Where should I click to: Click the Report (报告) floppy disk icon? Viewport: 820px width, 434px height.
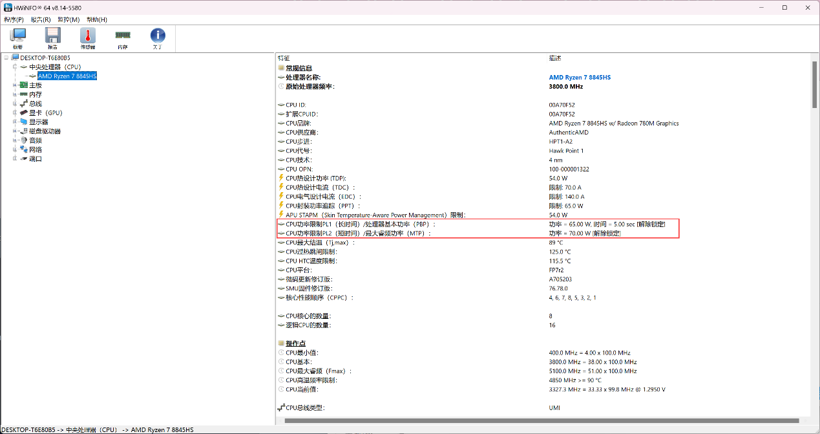[52, 38]
